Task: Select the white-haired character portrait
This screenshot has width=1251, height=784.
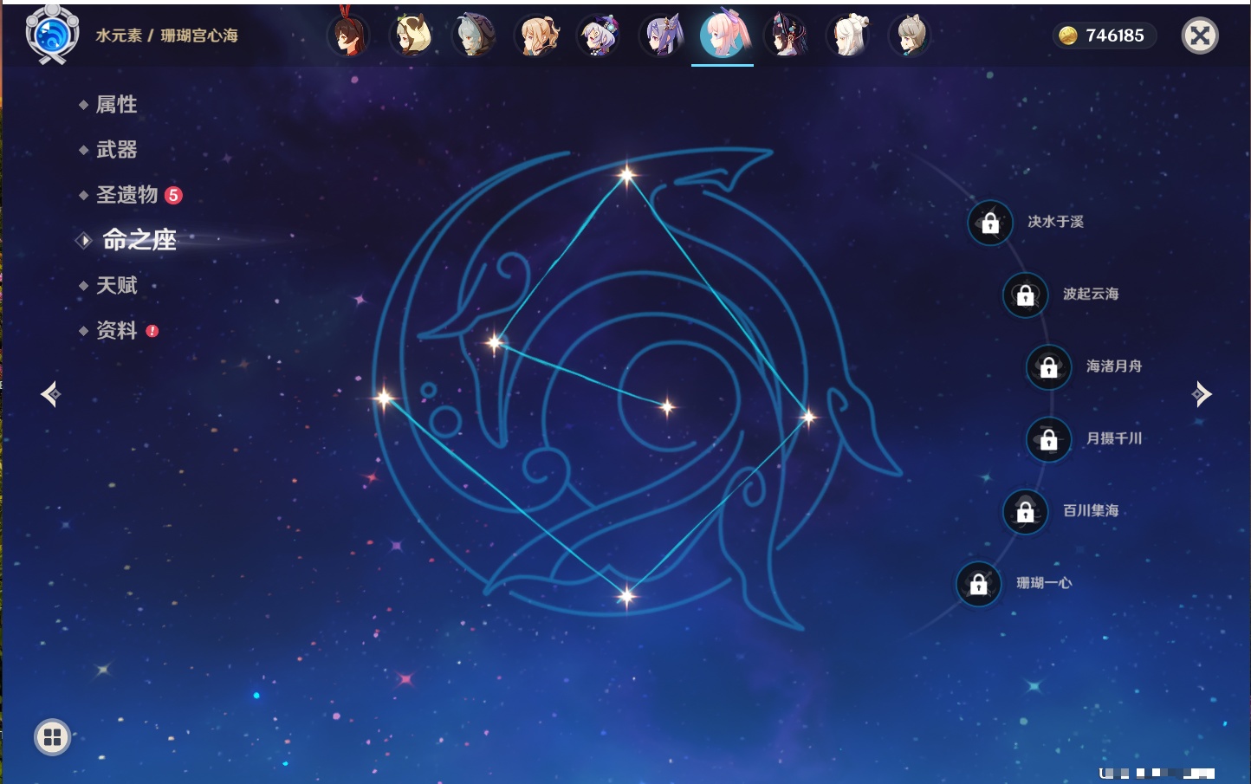Action: click(x=848, y=36)
